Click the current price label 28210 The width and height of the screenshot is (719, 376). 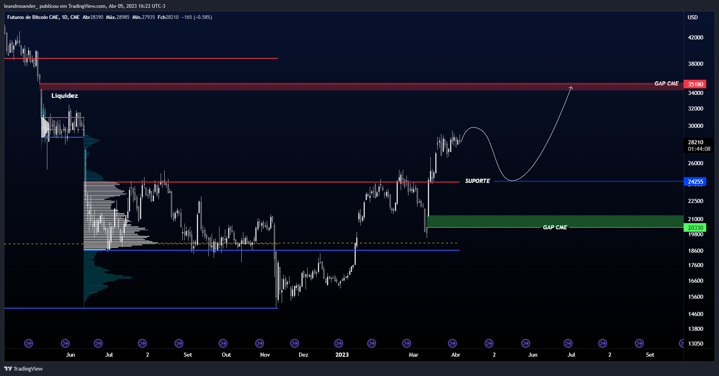698,145
